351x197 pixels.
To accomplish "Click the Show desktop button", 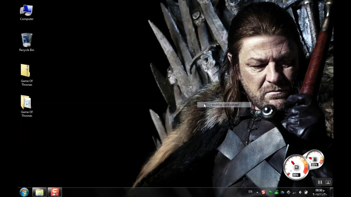I will pyautogui.click(x=331, y=192).
